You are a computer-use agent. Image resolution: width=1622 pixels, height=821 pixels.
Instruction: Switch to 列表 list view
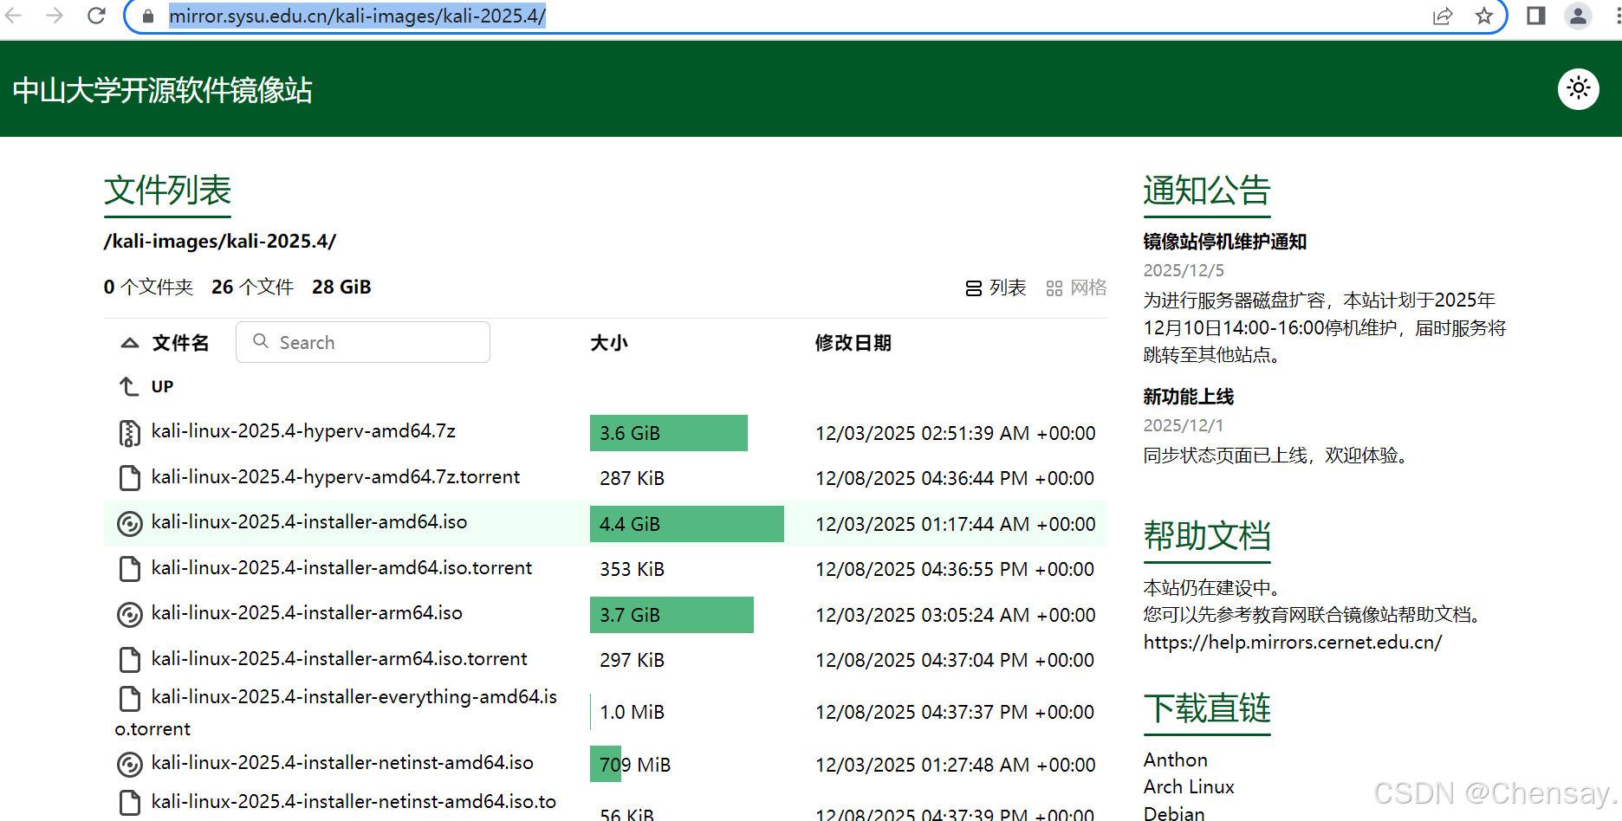click(996, 288)
